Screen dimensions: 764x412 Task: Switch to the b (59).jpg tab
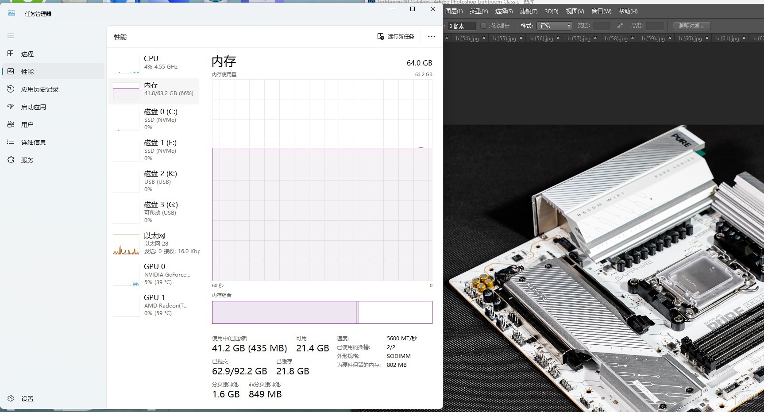(653, 39)
